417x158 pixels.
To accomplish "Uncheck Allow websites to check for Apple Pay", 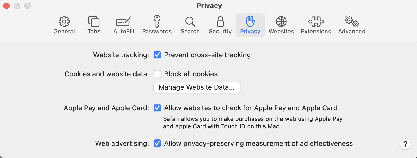I will point(157,108).
